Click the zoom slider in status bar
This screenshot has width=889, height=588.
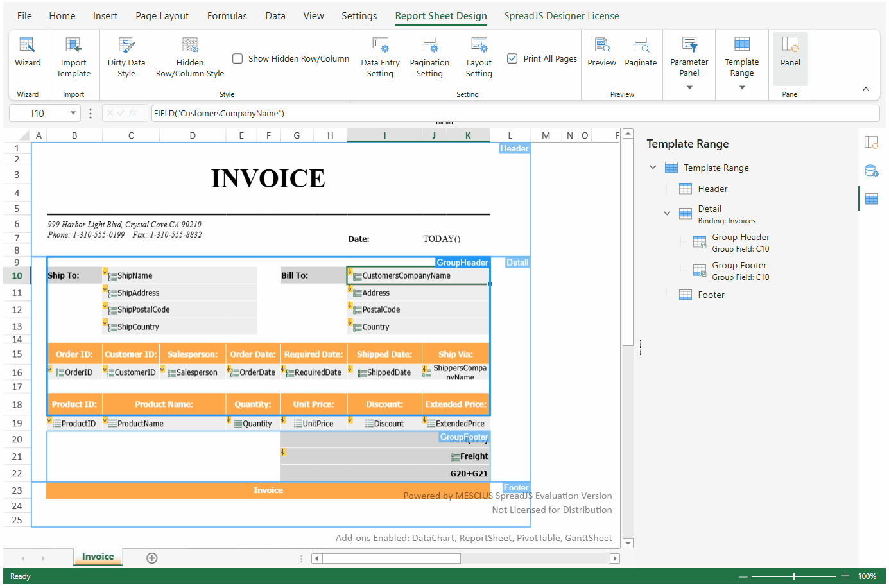tap(794, 576)
